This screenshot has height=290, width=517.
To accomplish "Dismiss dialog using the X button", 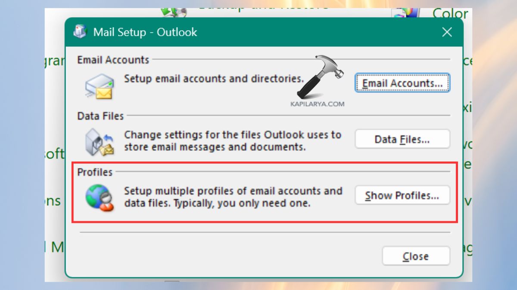I will tap(447, 32).
